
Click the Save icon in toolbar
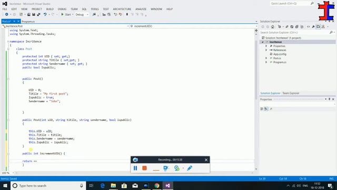pos(34,14)
